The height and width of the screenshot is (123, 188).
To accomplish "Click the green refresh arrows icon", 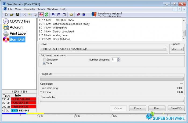I will (46, 15).
